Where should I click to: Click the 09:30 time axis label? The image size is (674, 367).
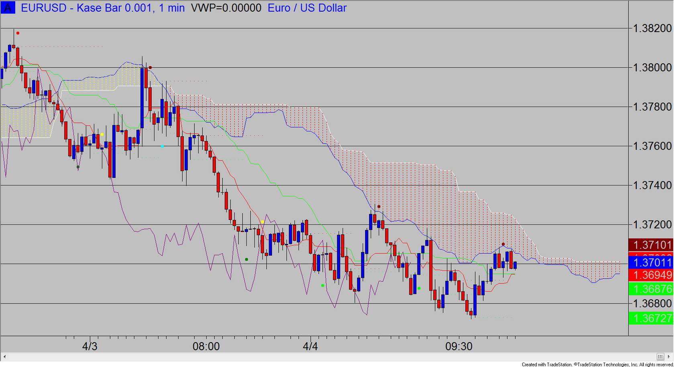pyautogui.click(x=459, y=346)
